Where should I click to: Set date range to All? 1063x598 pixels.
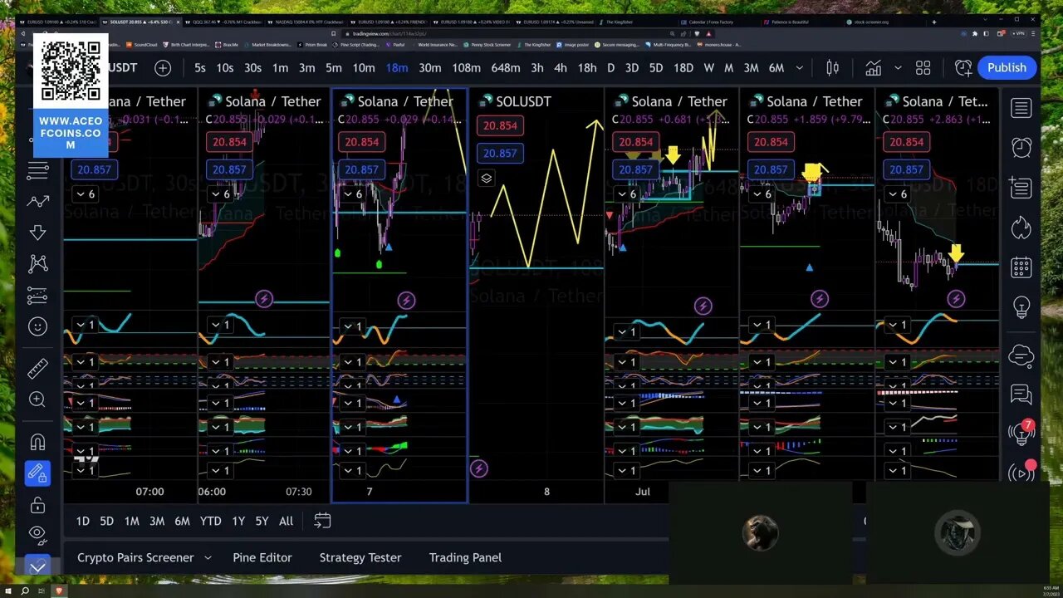coord(286,522)
